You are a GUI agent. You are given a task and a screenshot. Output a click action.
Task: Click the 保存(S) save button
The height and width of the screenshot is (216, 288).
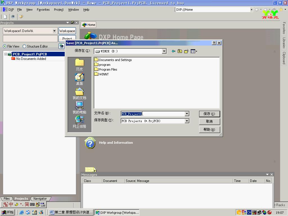pyautogui.click(x=209, y=114)
